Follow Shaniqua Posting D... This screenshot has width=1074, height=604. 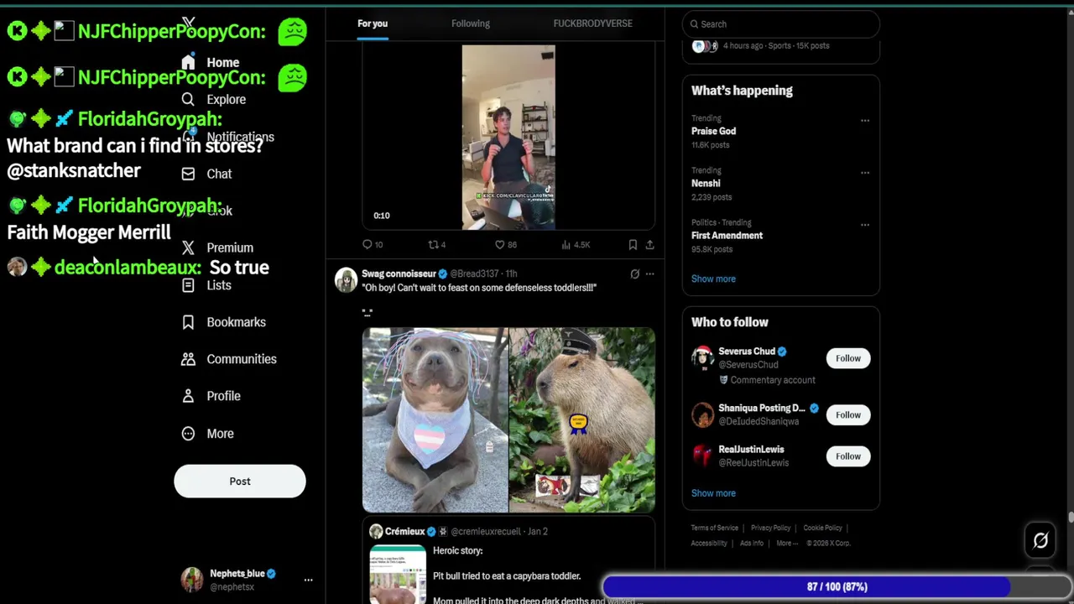tap(848, 414)
